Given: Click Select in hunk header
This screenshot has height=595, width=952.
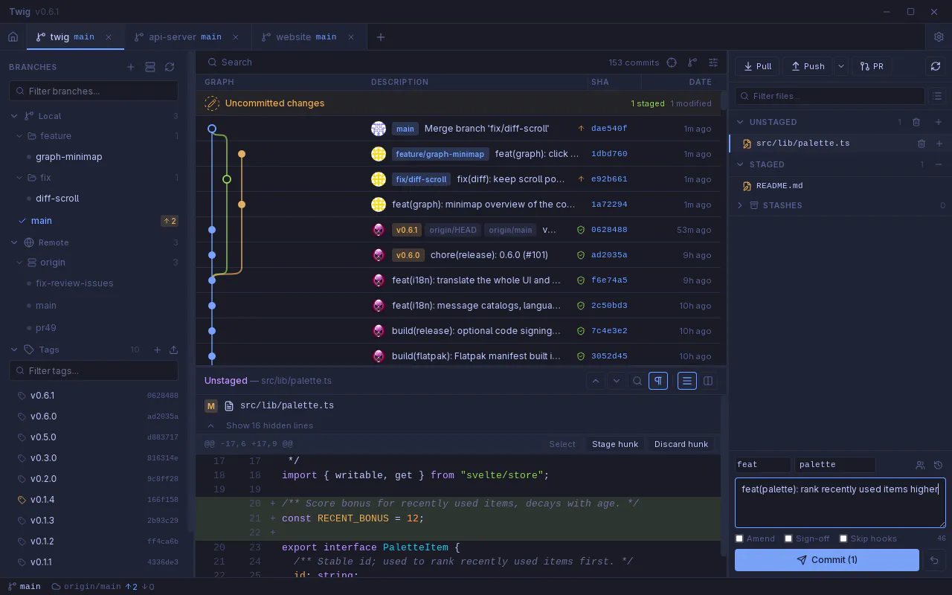Looking at the screenshot, I should [562, 444].
